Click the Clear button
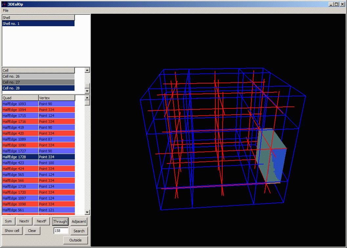This screenshot has width=347, height=248. 32,231
